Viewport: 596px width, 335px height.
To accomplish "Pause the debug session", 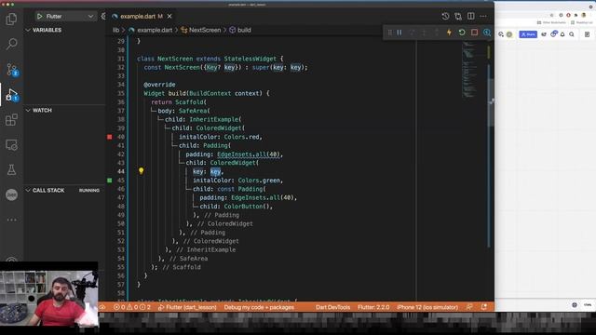I will (400, 33).
